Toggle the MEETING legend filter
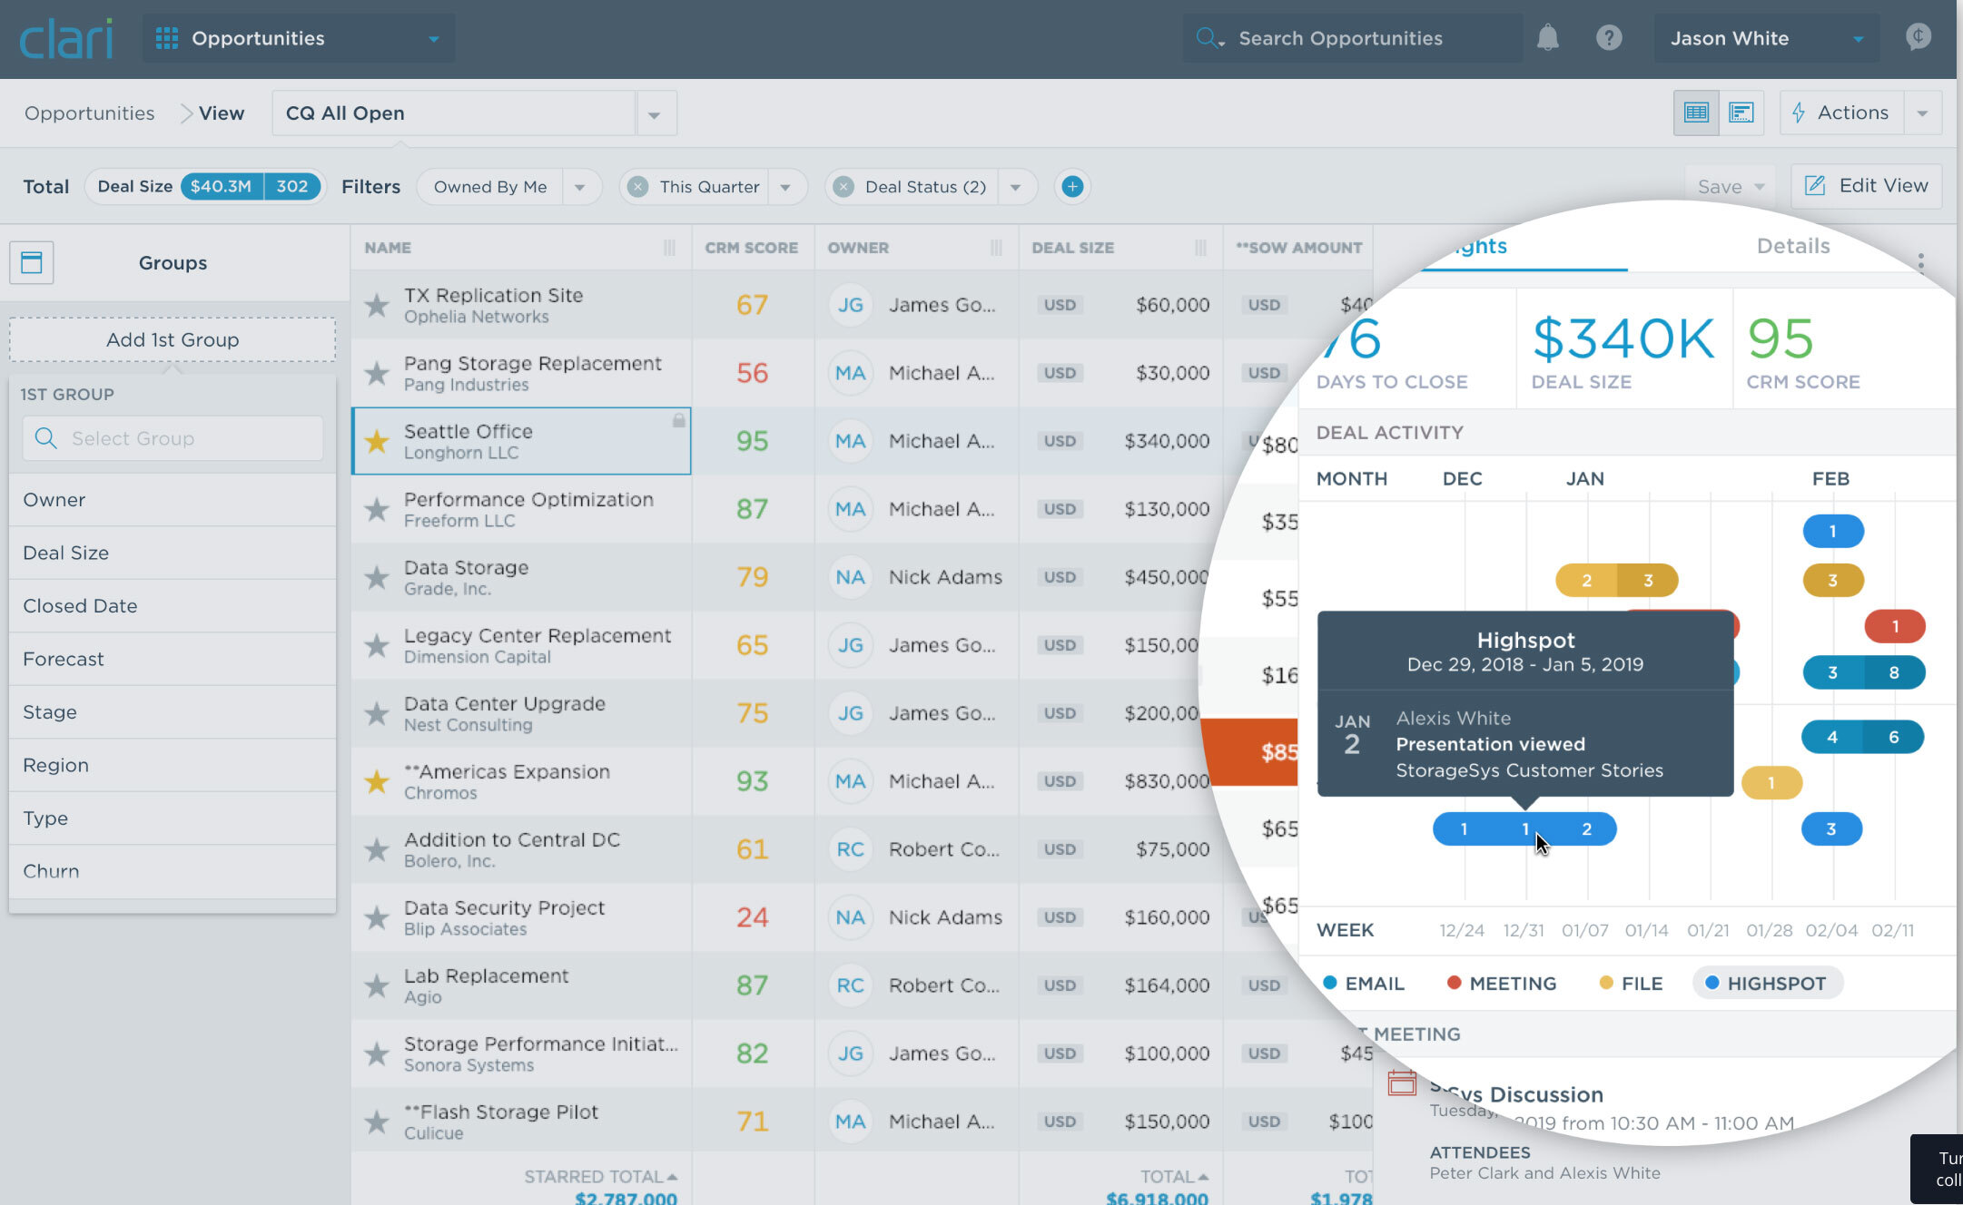 coord(1502,983)
